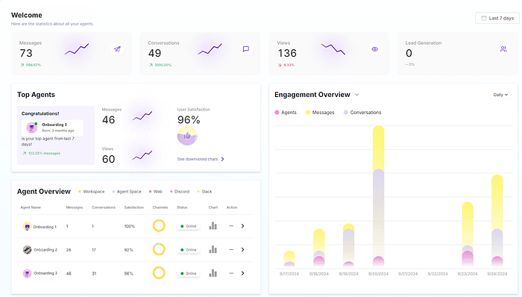
Task: Click the 9/18/2024 chart bar
Action: pyautogui.click(x=319, y=248)
